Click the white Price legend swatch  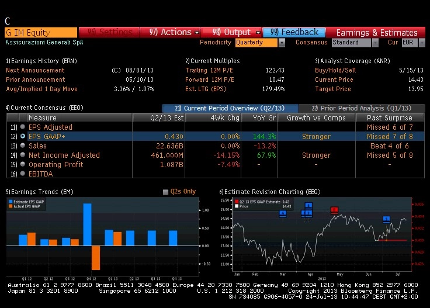237,206
